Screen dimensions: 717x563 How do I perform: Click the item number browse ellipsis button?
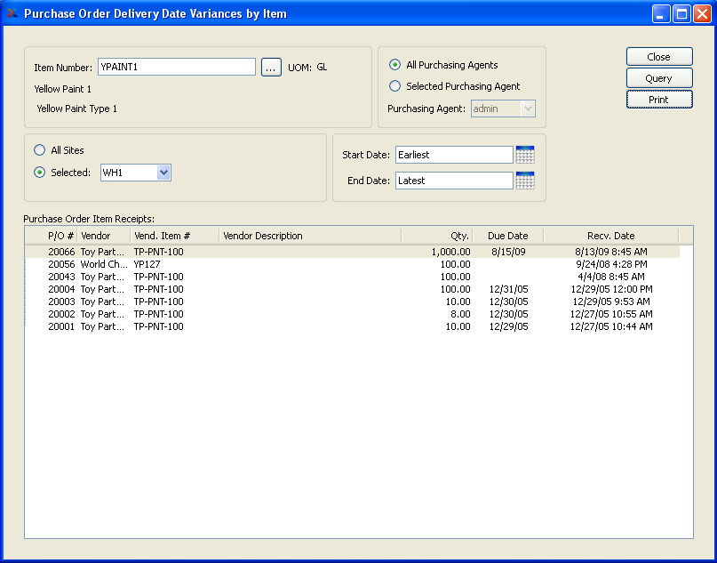pos(271,68)
